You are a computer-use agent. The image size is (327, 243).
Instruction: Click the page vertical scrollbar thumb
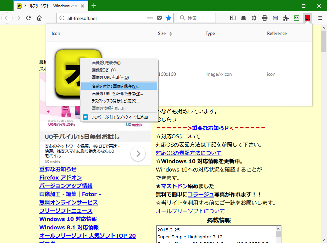324,41
